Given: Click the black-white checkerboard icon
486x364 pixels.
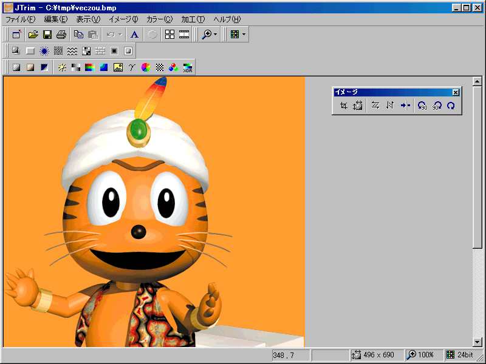Looking at the screenshot, I should pyautogui.click(x=160, y=67).
